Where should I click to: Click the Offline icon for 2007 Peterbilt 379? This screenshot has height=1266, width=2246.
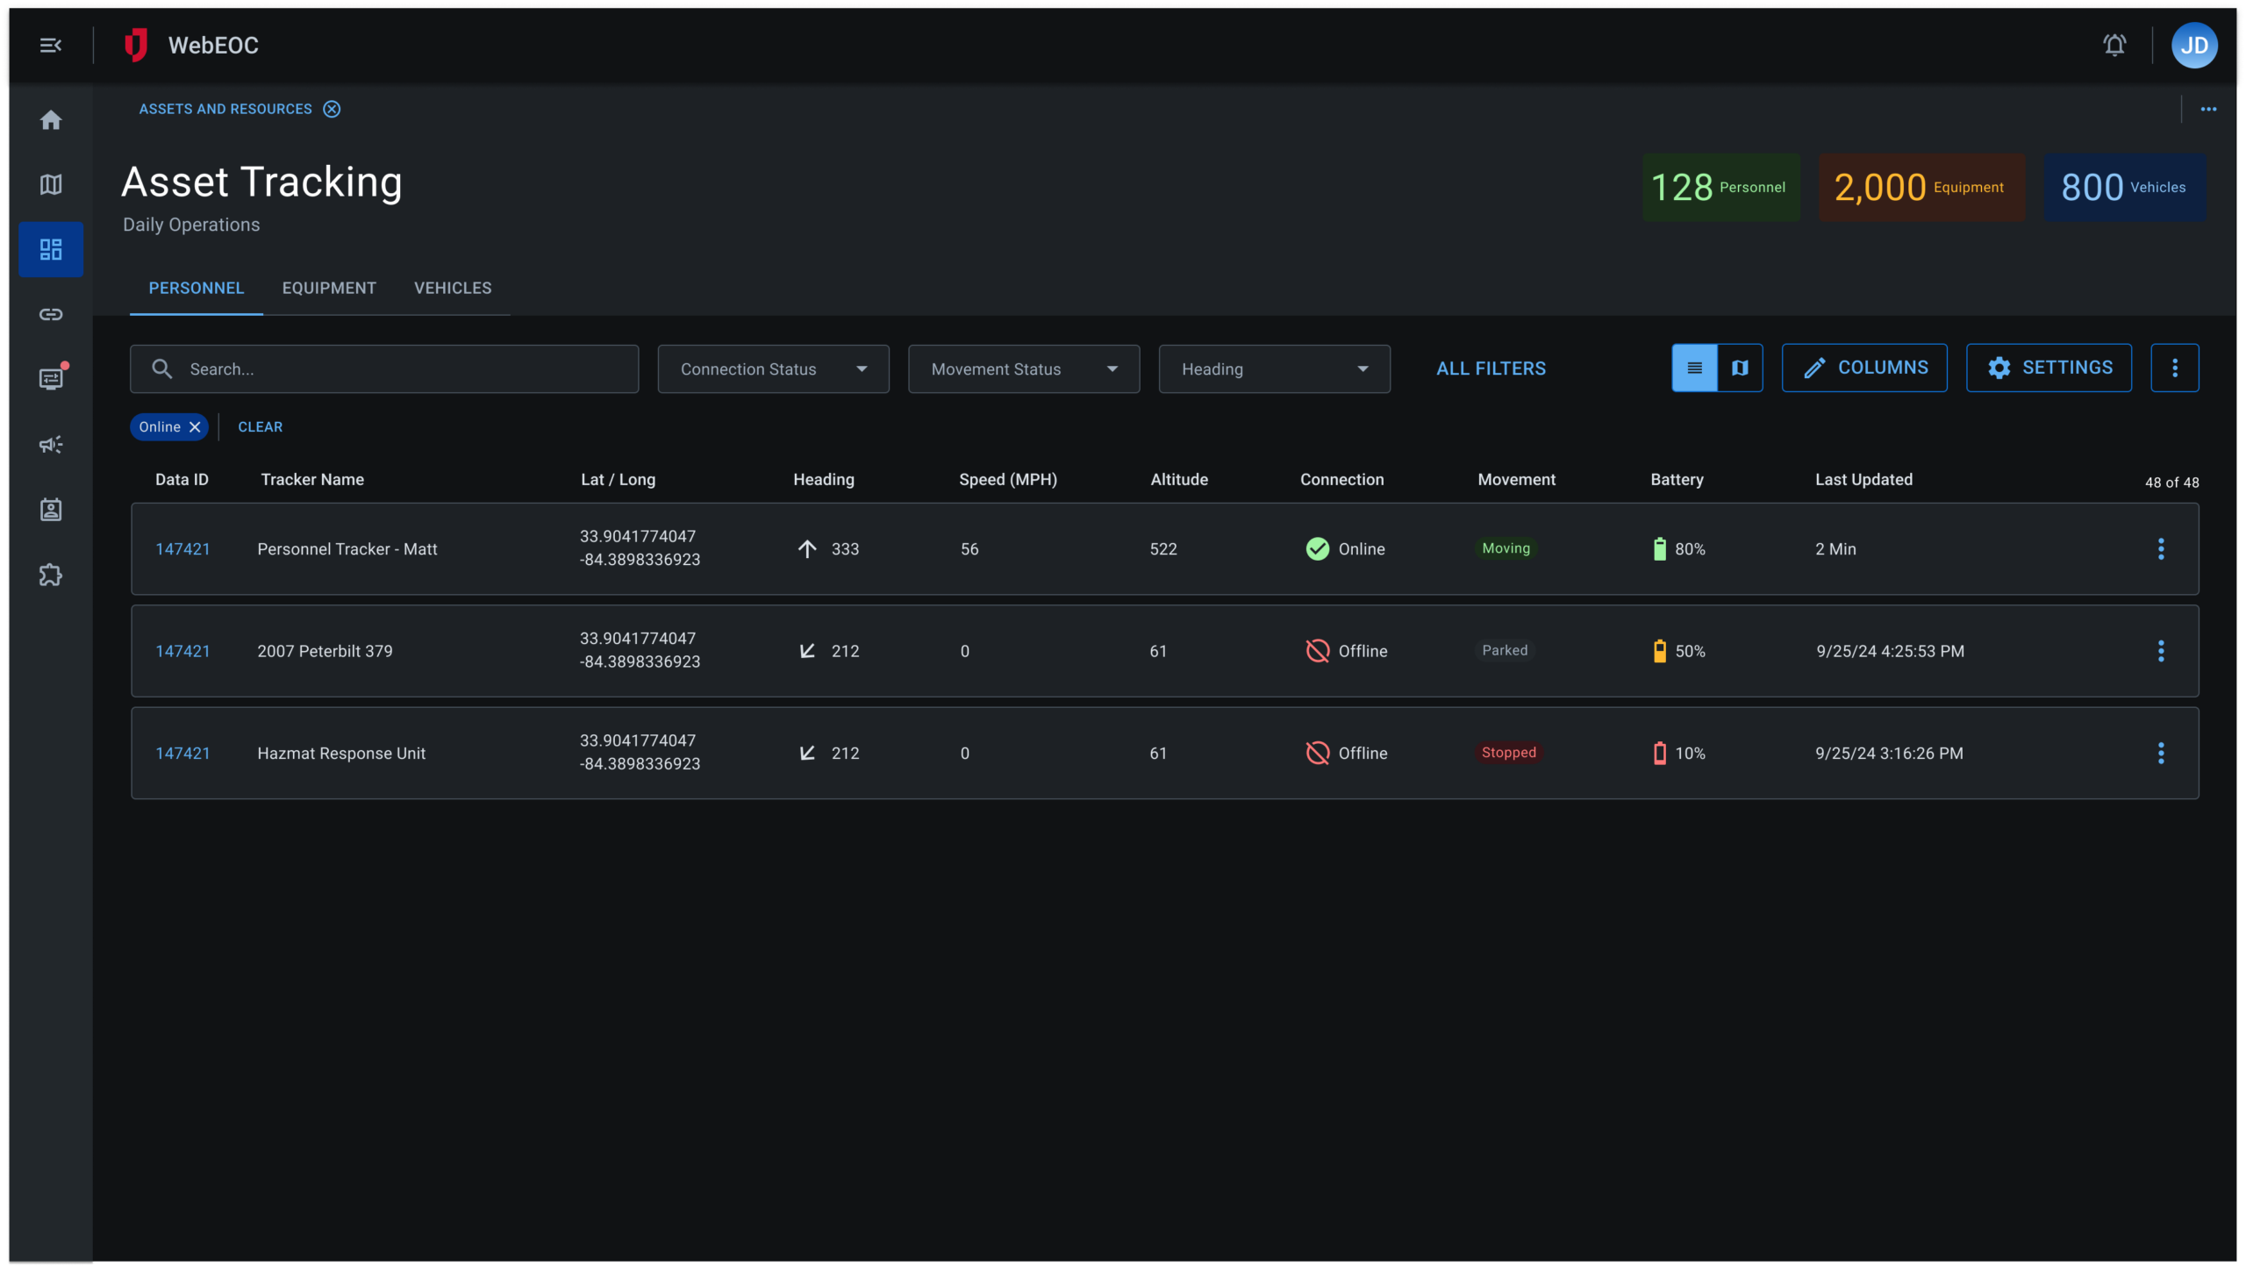(1317, 651)
